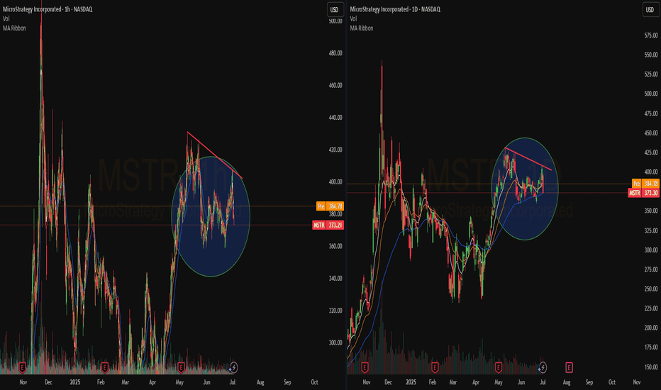Click the red MSTR 373.30 price label
661x390 pixels.
[644, 193]
